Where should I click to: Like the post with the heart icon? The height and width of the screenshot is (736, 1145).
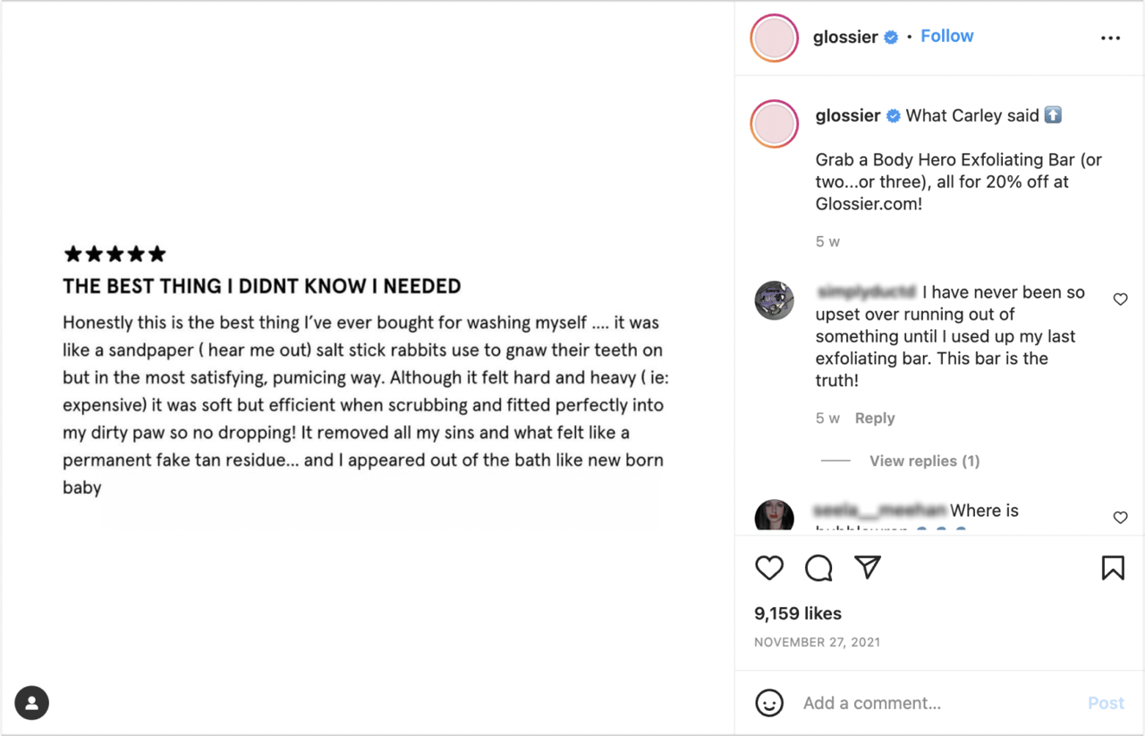[x=769, y=568]
